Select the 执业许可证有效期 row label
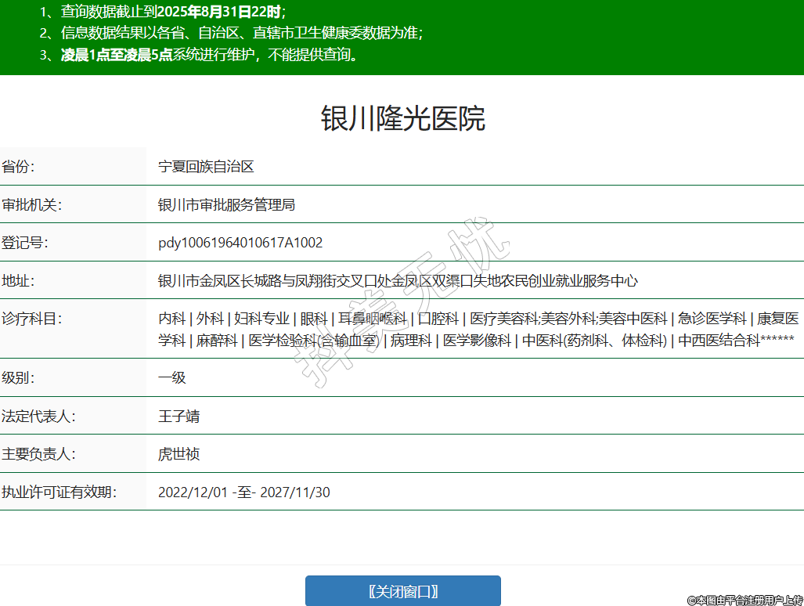 [59, 492]
